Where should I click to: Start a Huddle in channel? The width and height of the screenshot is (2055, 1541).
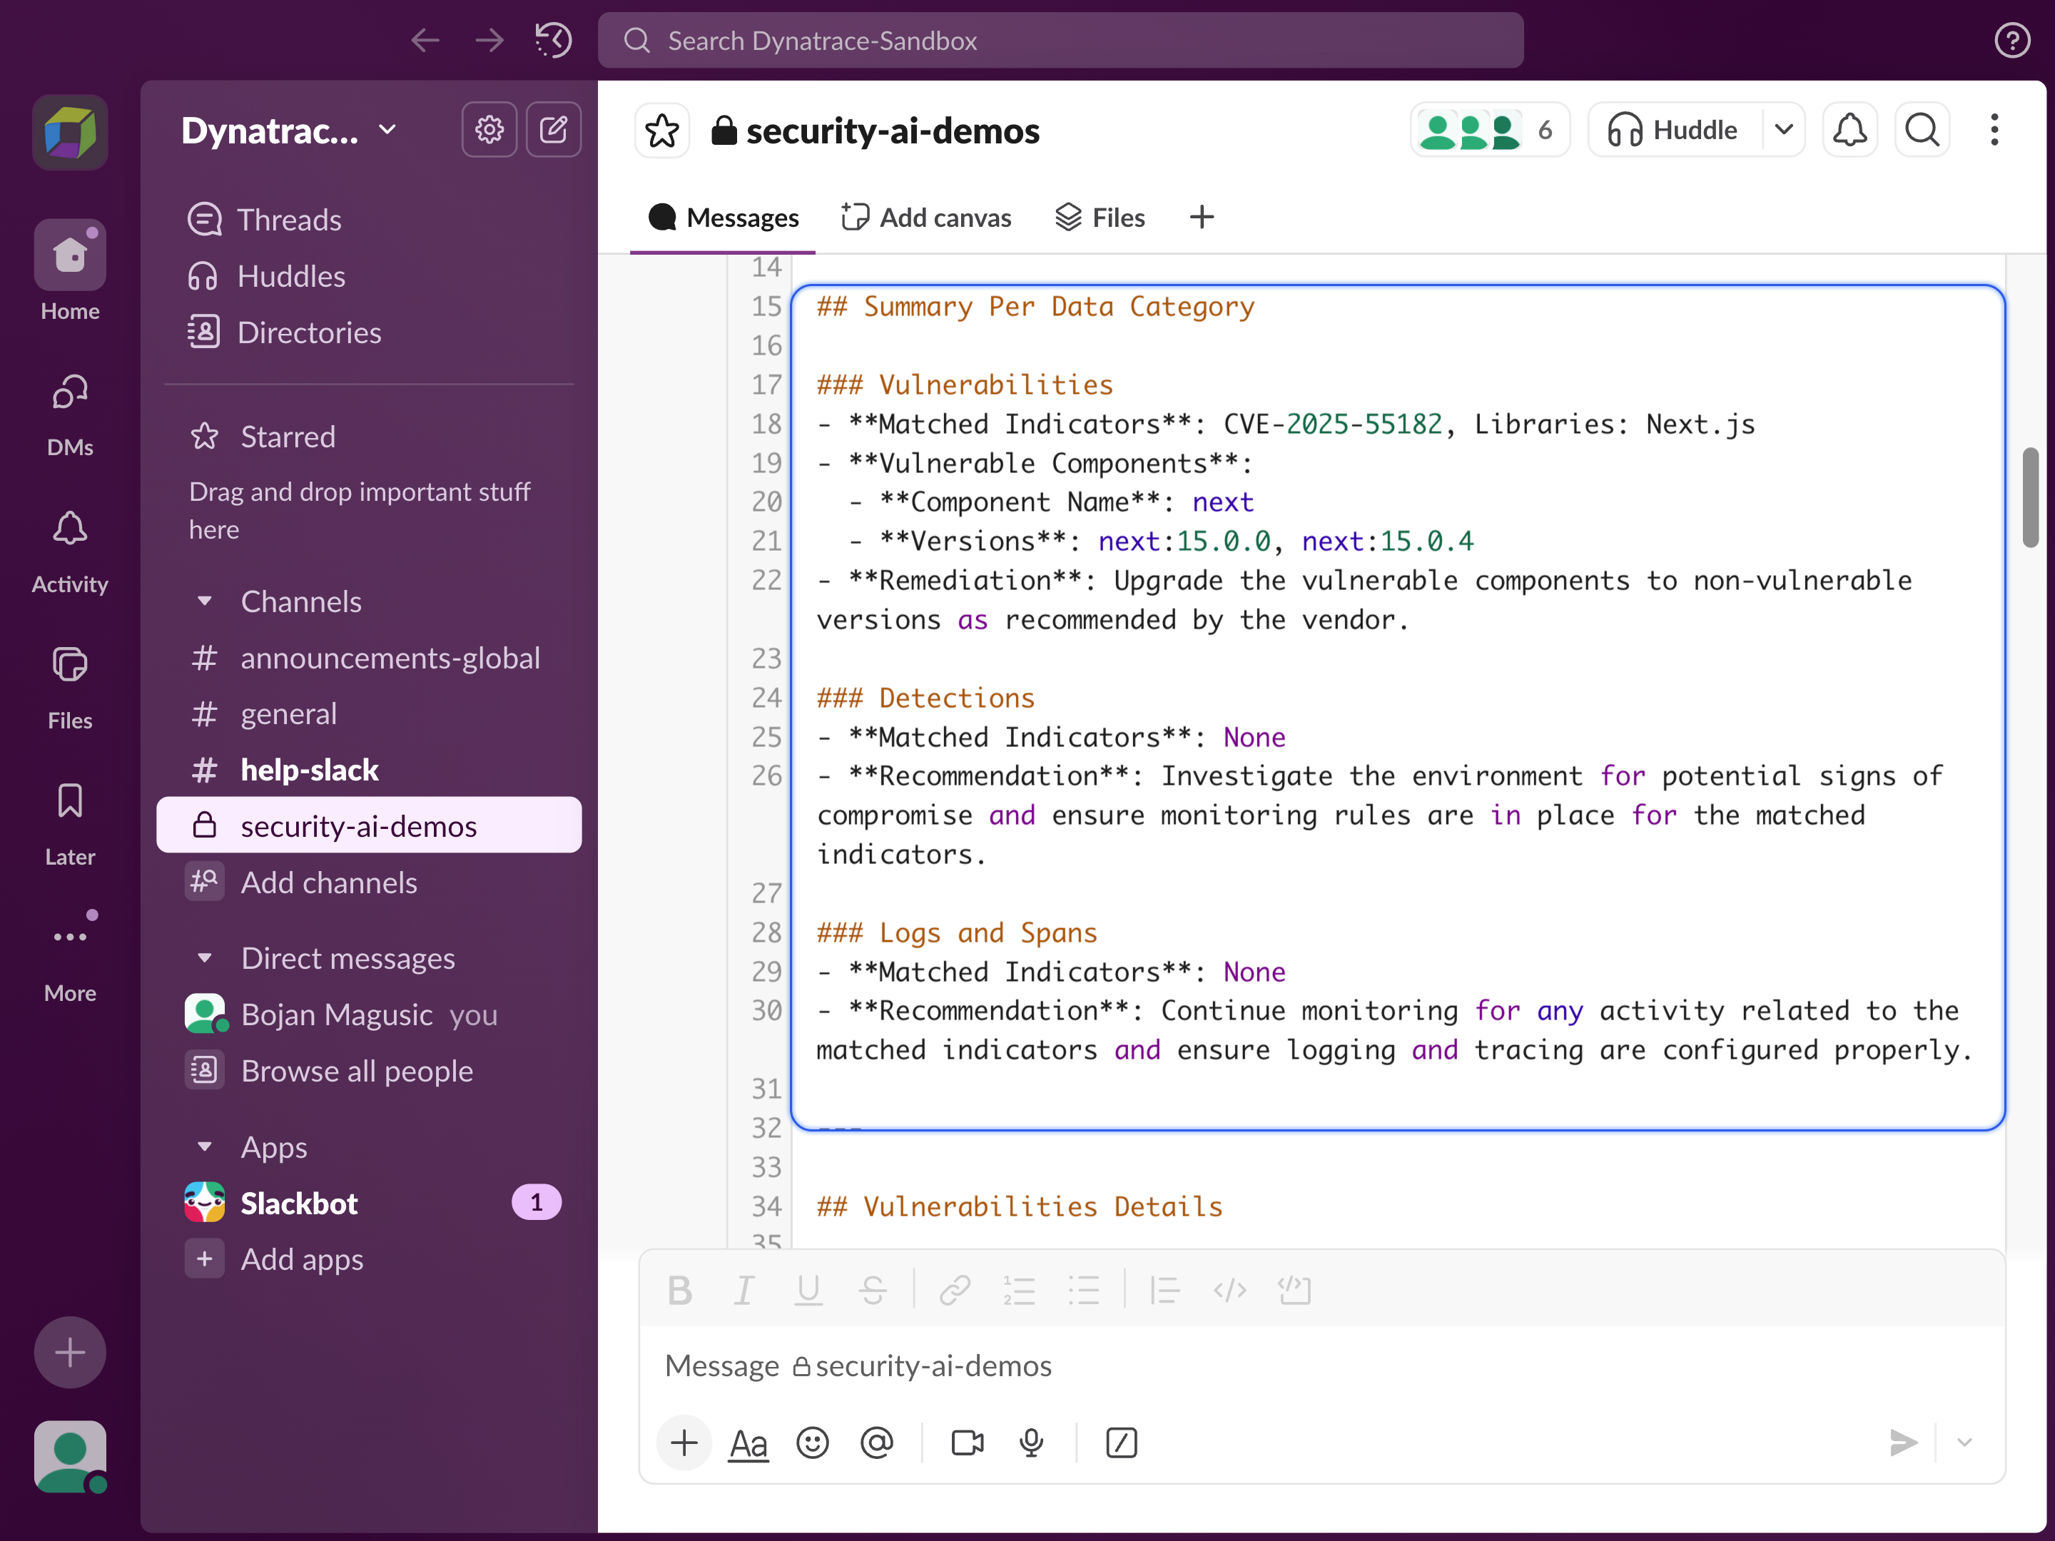click(x=1674, y=129)
